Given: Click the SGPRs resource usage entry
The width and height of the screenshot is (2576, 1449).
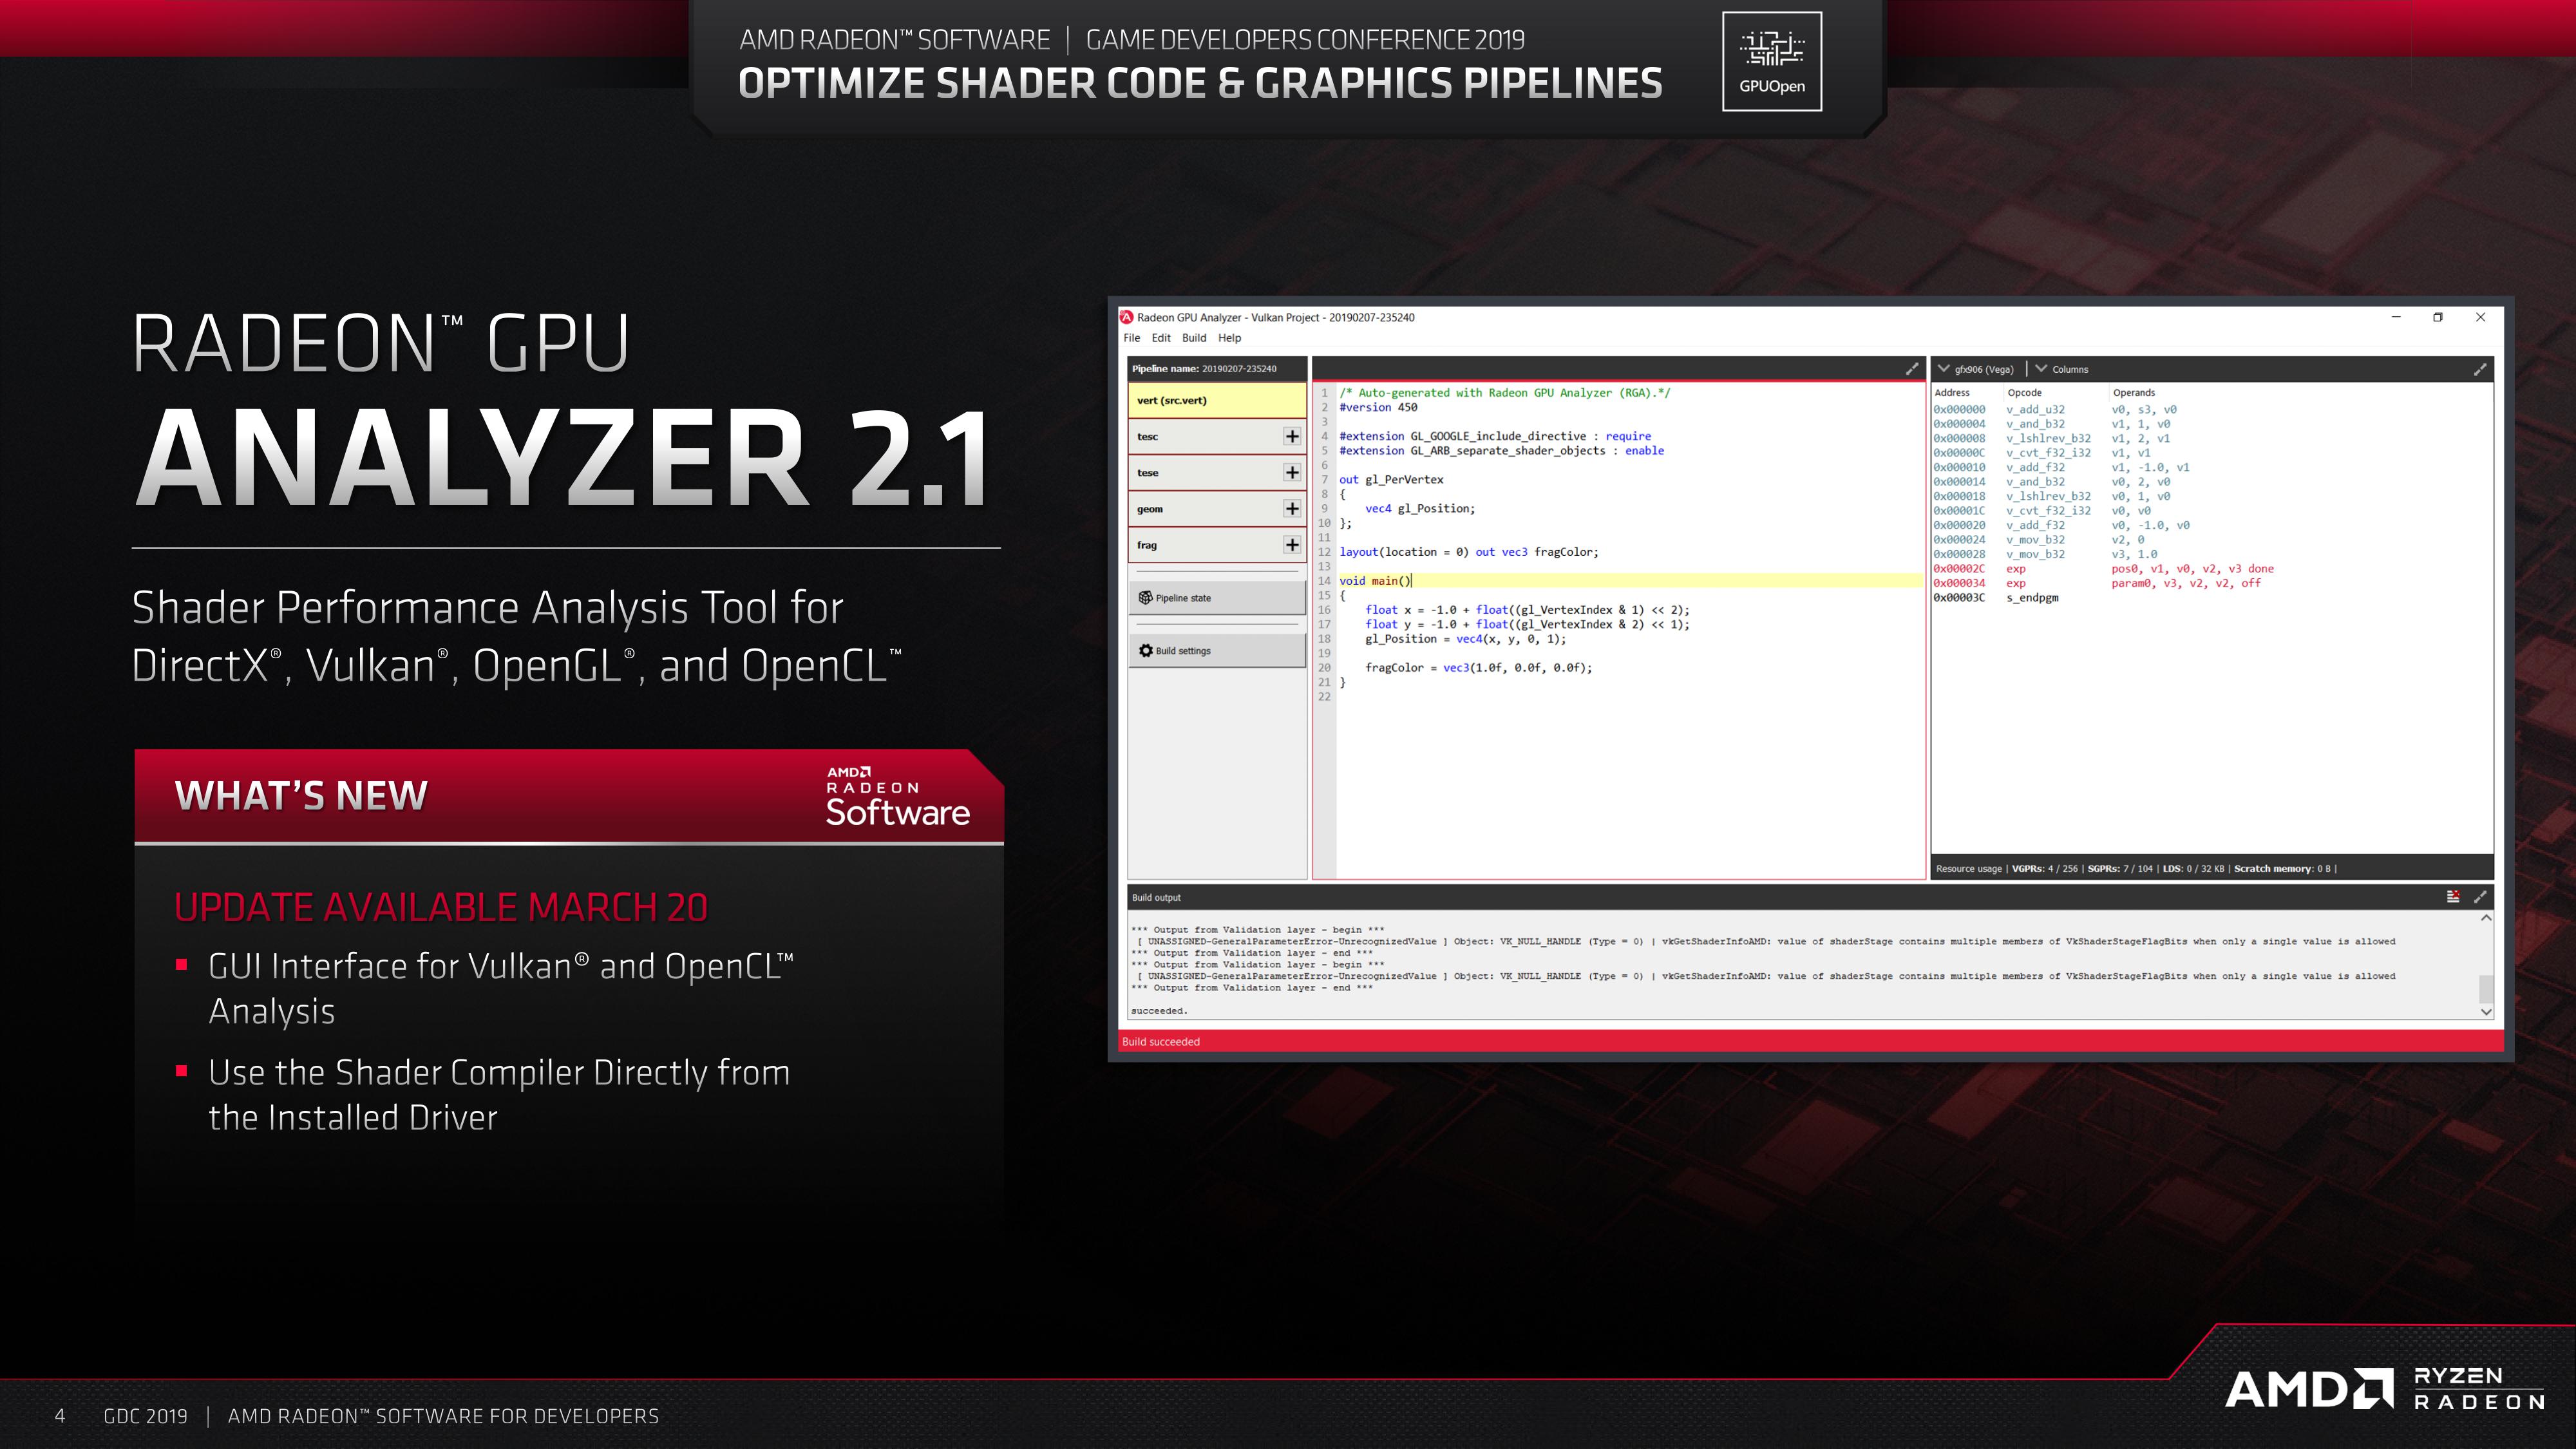Looking at the screenshot, I should pos(2120,869).
